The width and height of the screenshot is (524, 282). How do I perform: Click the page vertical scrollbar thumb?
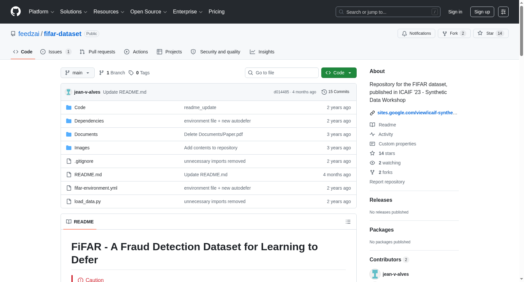click(x=521, y=30)
